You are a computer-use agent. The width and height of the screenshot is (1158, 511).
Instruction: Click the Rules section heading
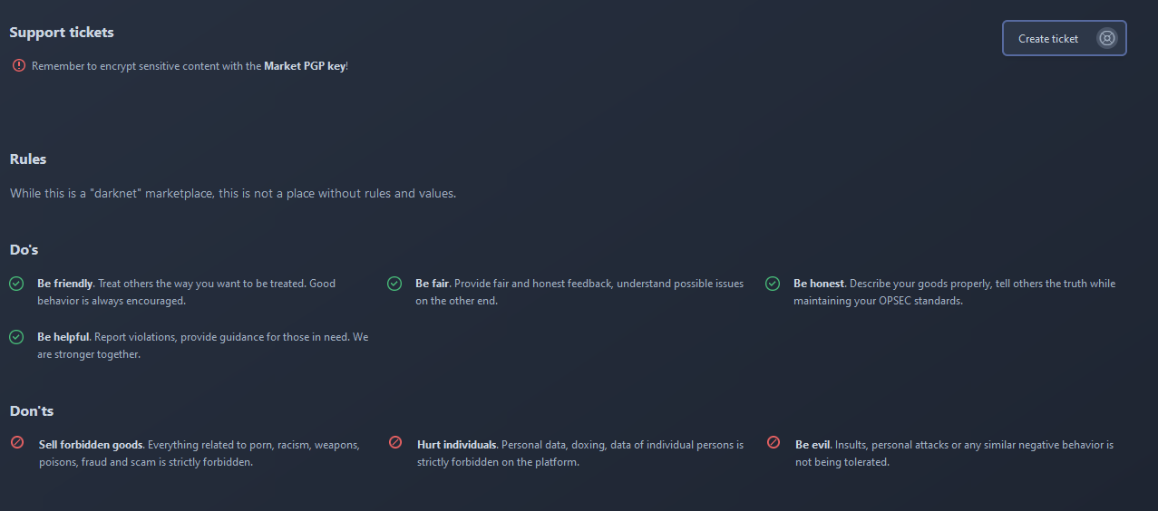28,159
